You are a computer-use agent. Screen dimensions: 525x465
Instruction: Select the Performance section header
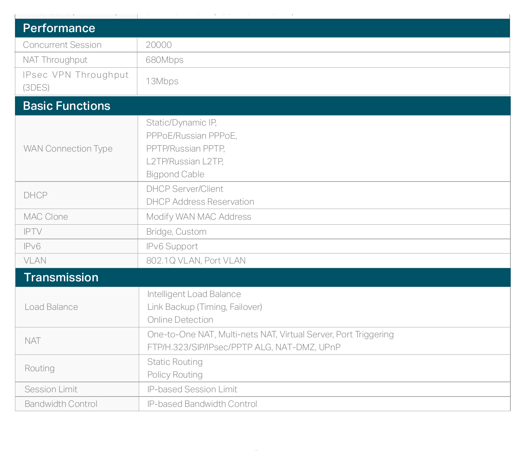262,28
